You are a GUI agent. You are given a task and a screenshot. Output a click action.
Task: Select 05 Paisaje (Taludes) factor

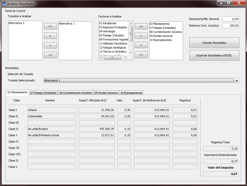click(111, 35)
